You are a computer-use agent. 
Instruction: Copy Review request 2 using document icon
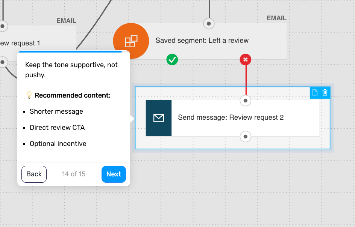315,92
